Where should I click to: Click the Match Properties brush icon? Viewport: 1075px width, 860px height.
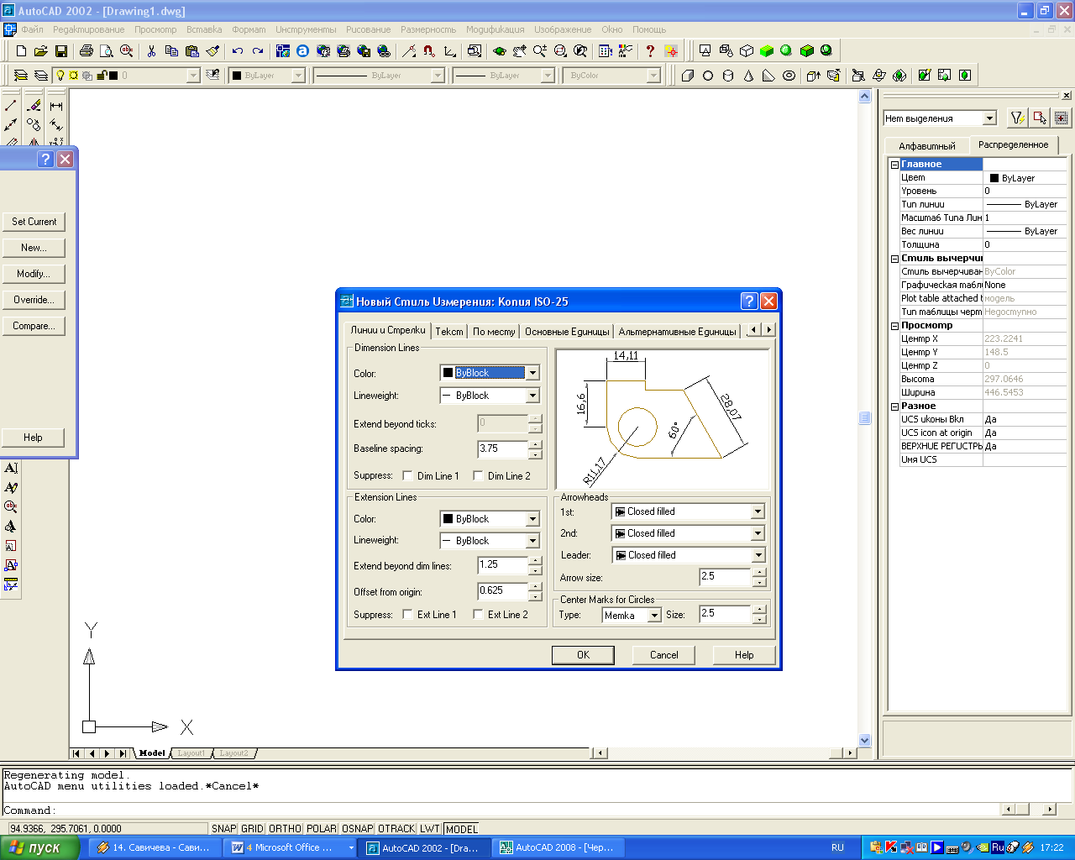click(x=212, y=51)
